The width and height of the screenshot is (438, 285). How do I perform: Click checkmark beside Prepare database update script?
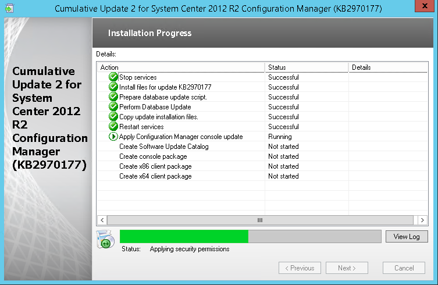click(113, 97)
